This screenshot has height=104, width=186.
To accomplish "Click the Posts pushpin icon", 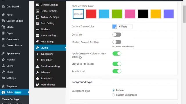I will click(x=3, y=15).
